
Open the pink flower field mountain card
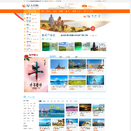pos(72,111)
